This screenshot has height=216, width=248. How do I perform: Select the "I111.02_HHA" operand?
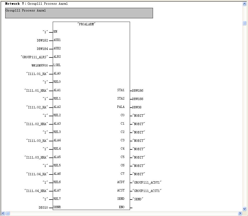coord(36,124)
